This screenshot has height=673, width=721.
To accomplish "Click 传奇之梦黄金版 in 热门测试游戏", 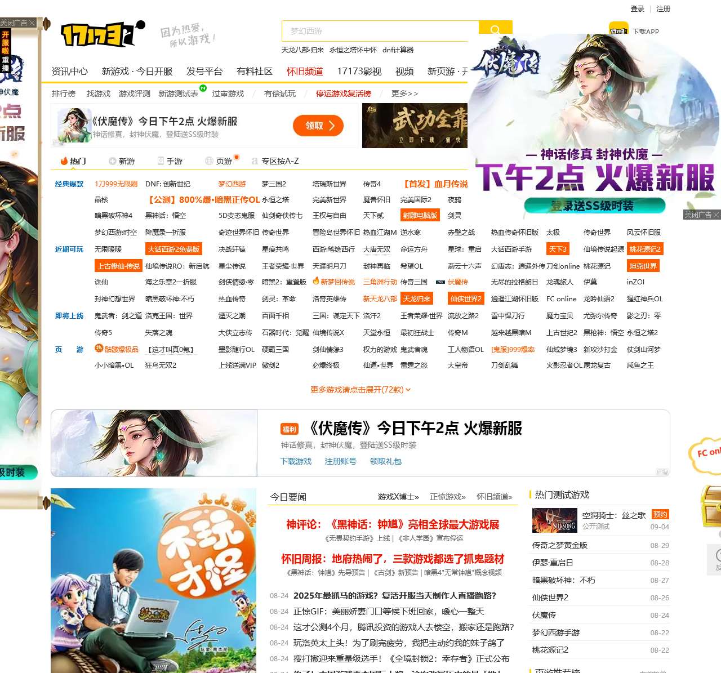I will click(x=560, y=545).
